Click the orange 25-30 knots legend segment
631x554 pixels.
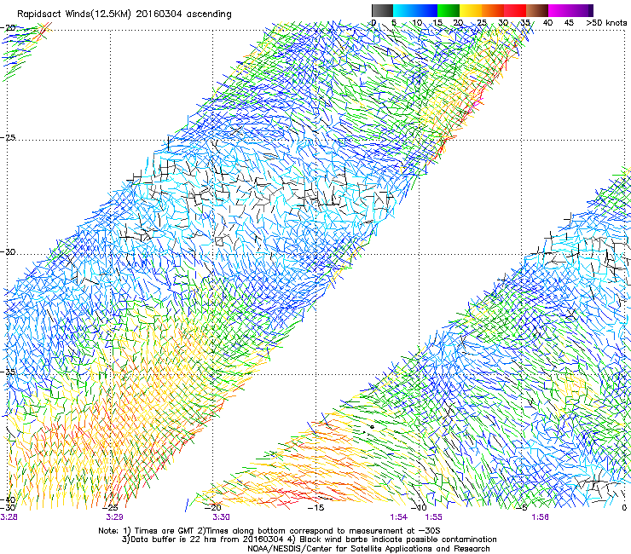[x=493, y=10]
